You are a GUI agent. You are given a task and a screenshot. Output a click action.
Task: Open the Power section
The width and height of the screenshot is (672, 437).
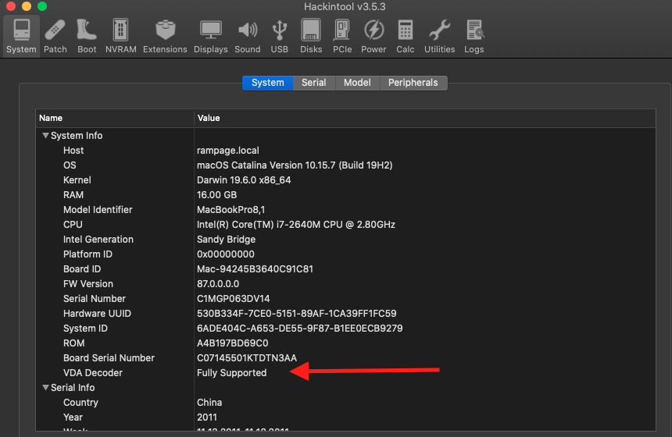point(374,37)
